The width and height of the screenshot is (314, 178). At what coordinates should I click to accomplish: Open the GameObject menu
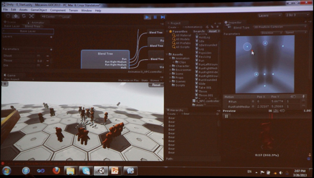pyautogui.click(x=39, y=10)
